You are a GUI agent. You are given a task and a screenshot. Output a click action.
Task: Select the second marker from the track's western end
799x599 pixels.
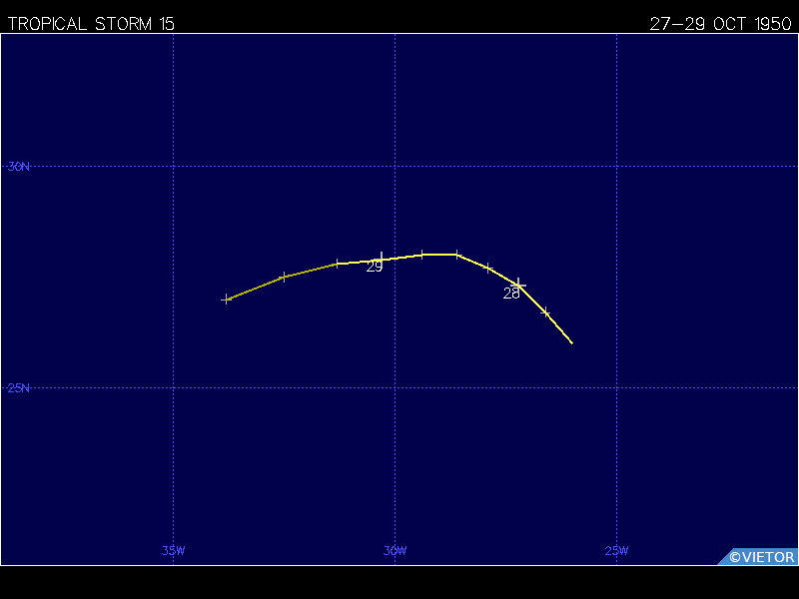pyautogui.click(x=284, y=277)
